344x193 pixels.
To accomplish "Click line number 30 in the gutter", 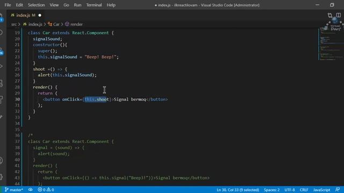I will coord(17,99).
